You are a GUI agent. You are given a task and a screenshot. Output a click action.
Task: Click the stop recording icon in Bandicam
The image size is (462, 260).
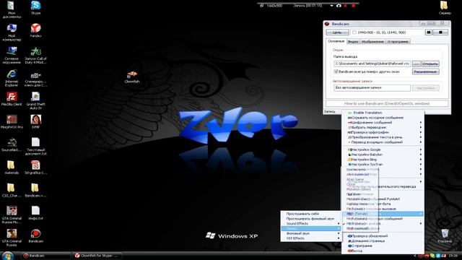441,32
